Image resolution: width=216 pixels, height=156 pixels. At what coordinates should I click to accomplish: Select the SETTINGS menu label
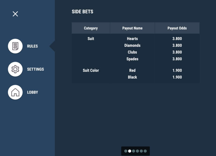(35, 69)
